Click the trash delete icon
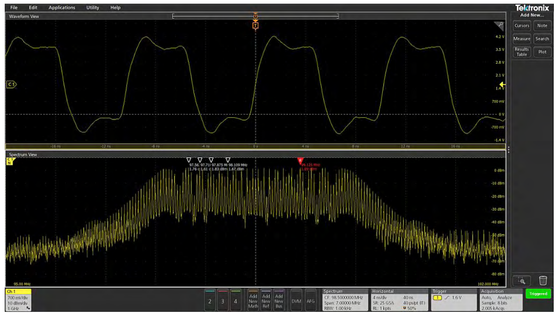The height and width of the screenshot is (315, 556). [542, 281]
